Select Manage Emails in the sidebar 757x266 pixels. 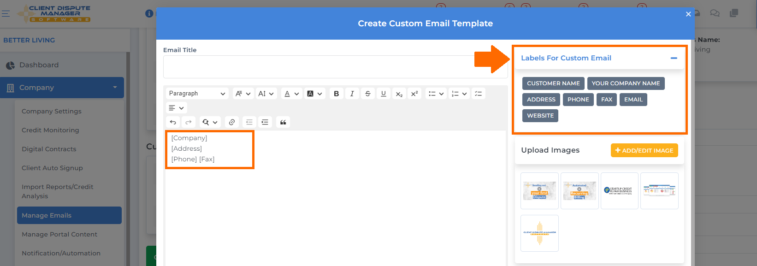(69, 215)
